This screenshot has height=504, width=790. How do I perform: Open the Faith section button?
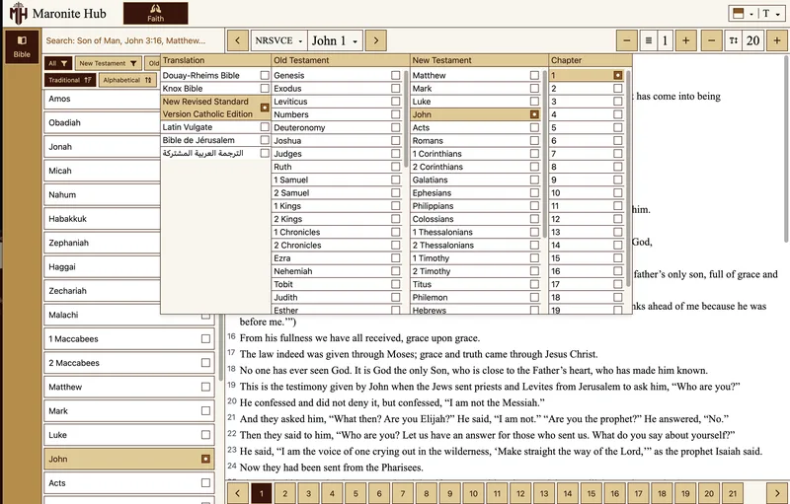point(156,13)
